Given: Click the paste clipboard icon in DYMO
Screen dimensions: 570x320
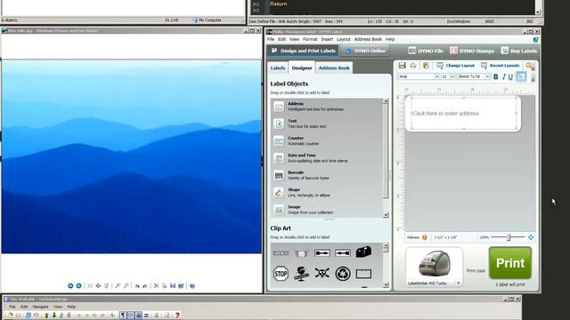Looking at the screenshot, I should tap(426, 65).
